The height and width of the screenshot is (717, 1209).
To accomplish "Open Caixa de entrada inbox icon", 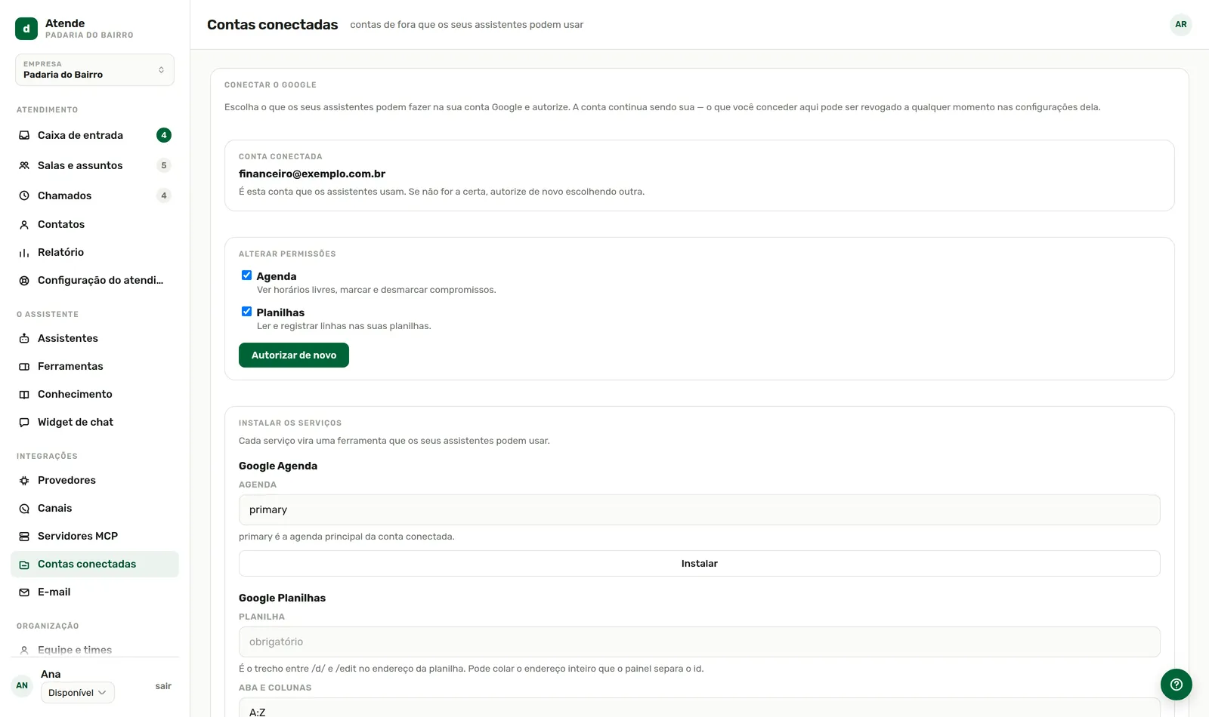I will (24, 135).
